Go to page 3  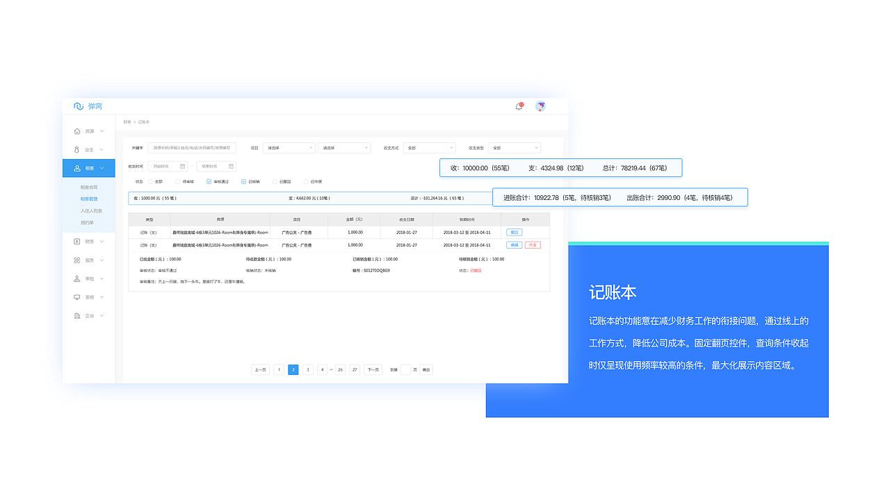[308, 370]
